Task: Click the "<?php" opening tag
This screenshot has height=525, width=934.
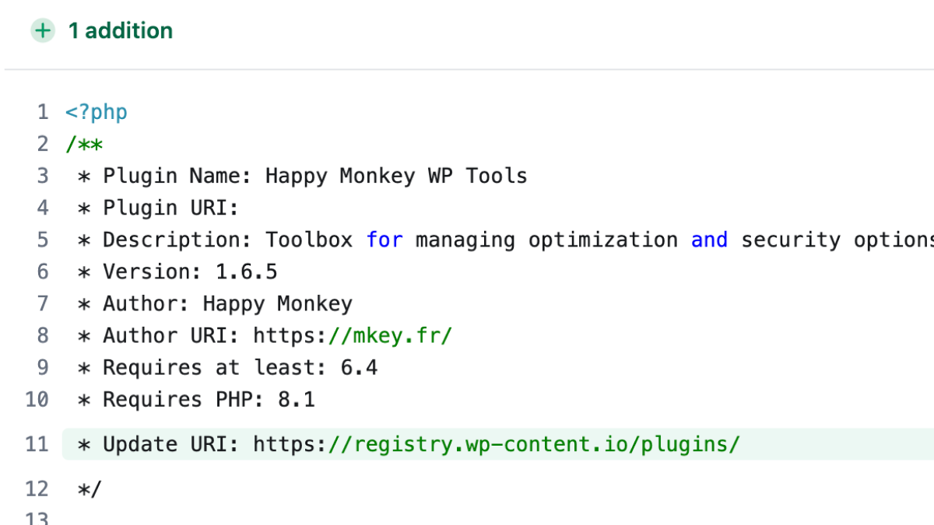Action: click(97, 112)
